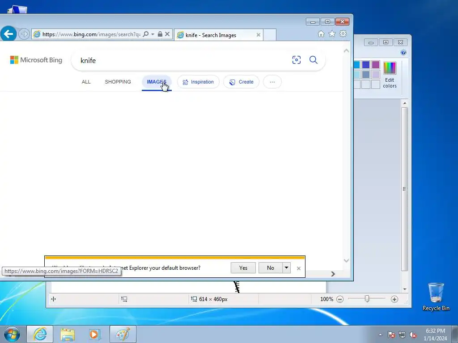This screenshot has height=343, width=458.
Task: Click Paint vertical scroll up arrow
Action: click(404, 103)
